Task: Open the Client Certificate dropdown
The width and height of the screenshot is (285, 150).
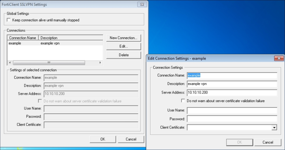Action: (x=274, y=128)
